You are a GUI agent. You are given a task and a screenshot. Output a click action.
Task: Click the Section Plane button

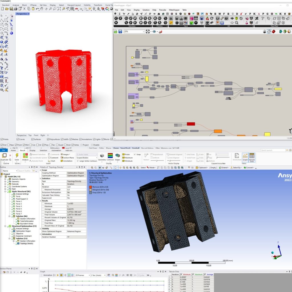tap(67, 158)
